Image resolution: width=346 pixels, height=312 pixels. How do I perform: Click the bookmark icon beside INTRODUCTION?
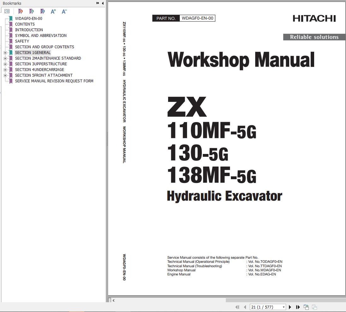[x=11, y=30]
